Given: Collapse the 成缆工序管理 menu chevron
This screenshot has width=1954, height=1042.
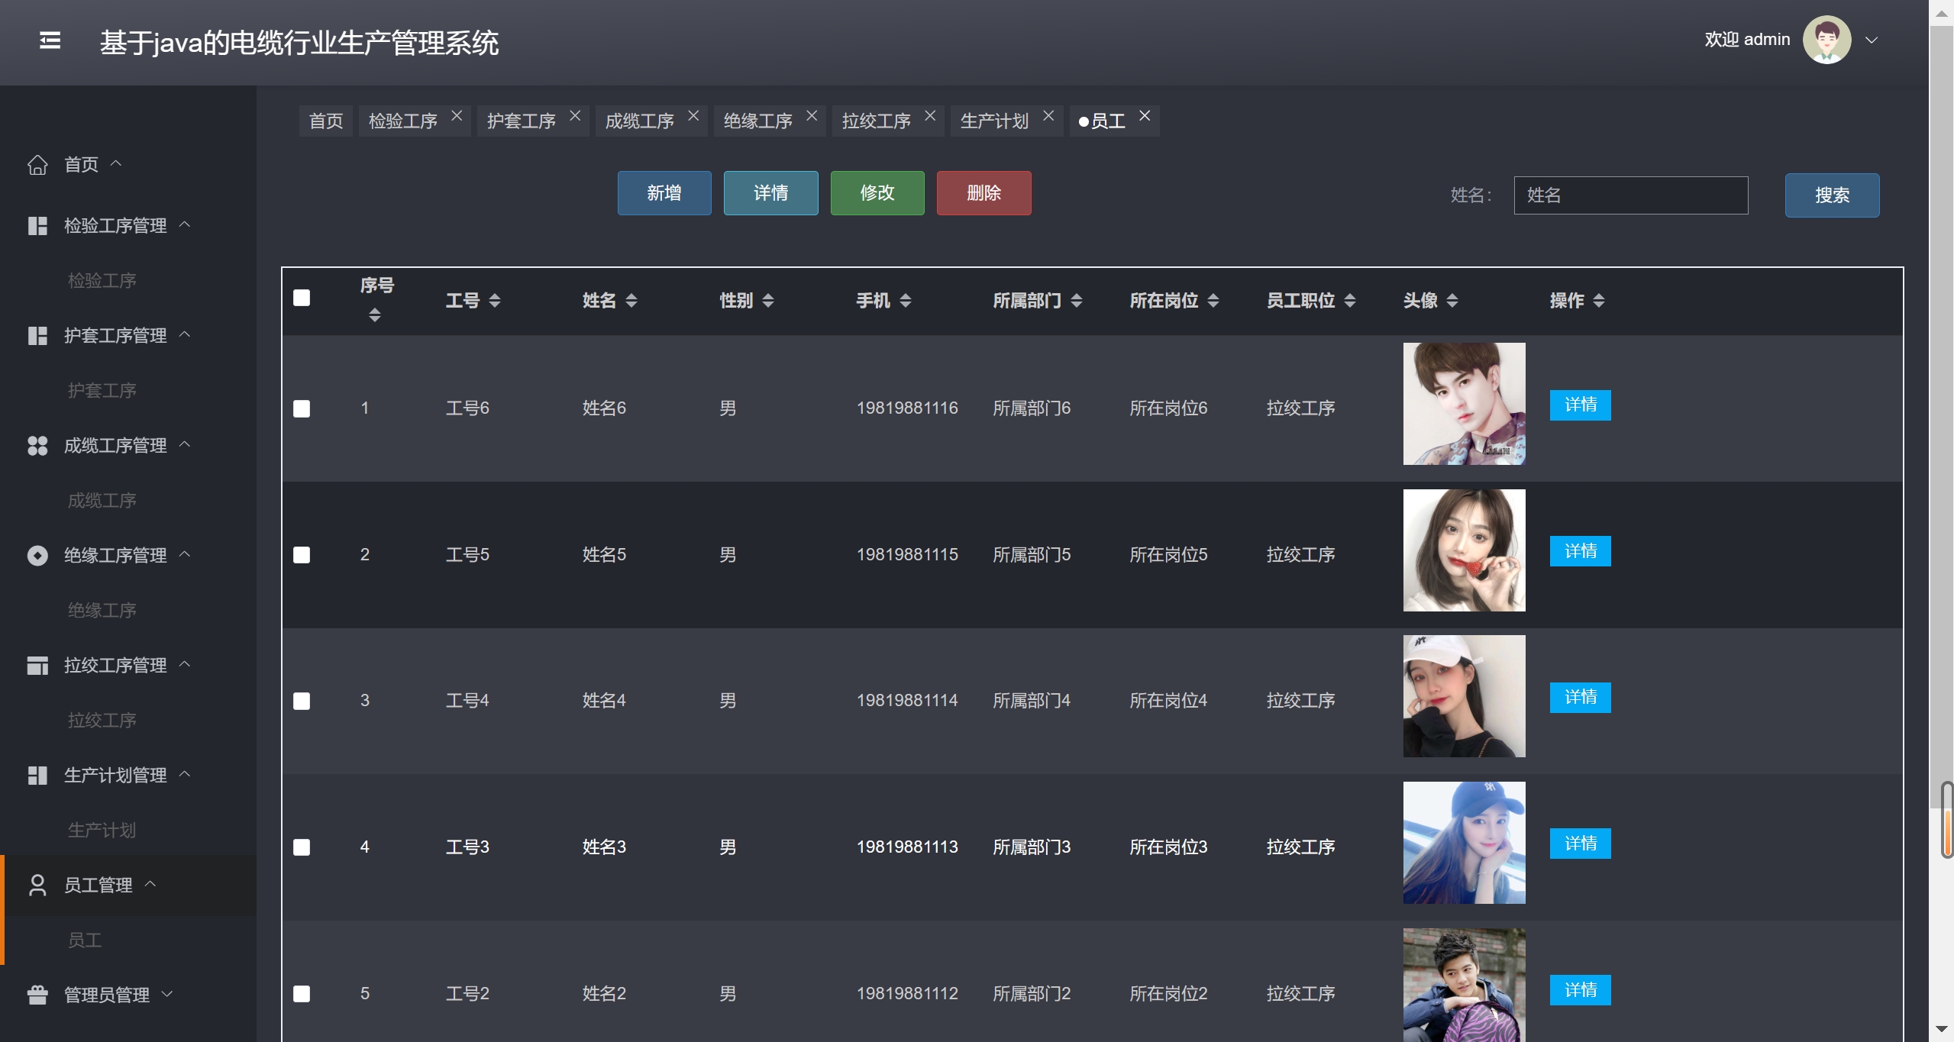Looking at the screenshot, I should 185,444.
